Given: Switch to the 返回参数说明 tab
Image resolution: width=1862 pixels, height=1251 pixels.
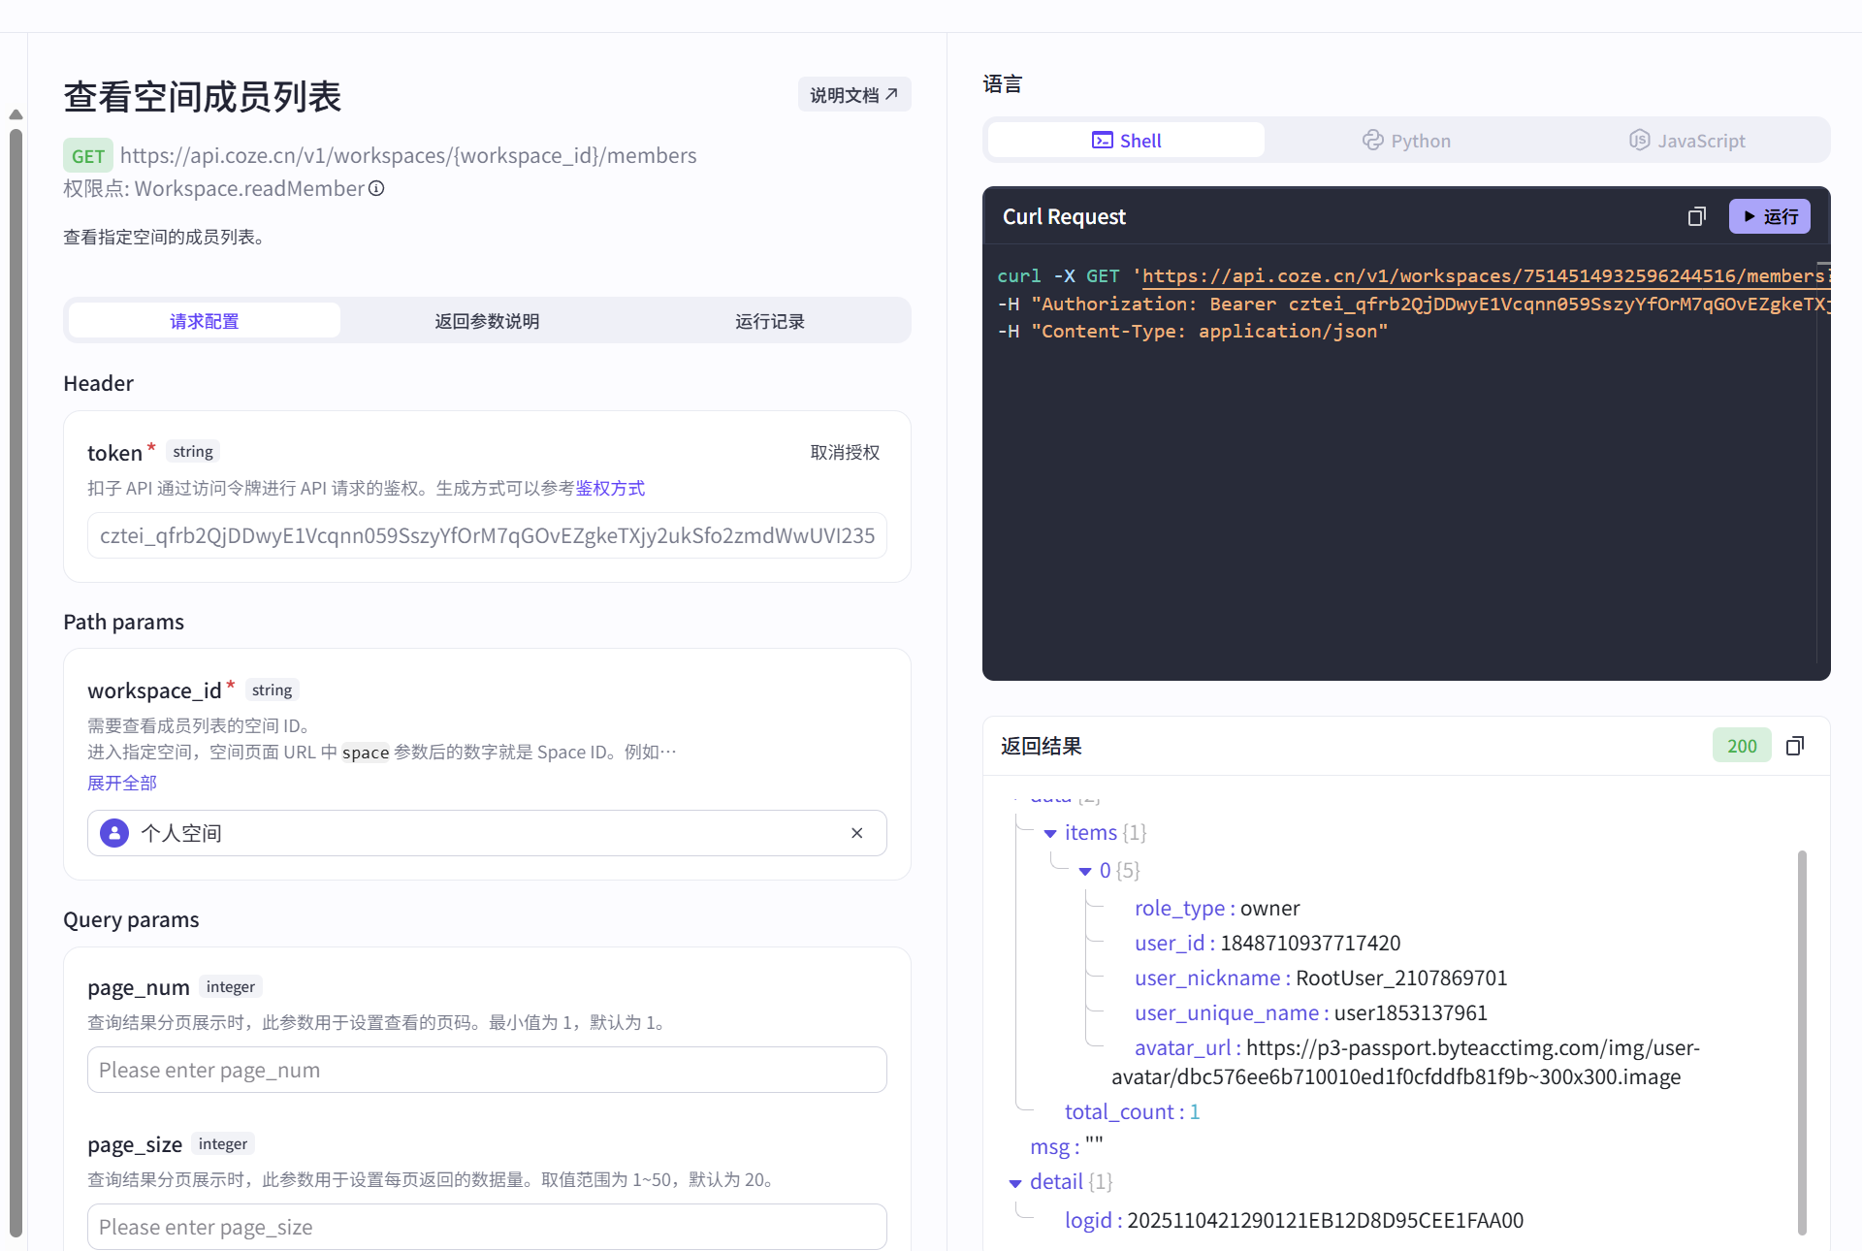Looking at the screenshot, I should pyautogui.click(x=486, y=320).
